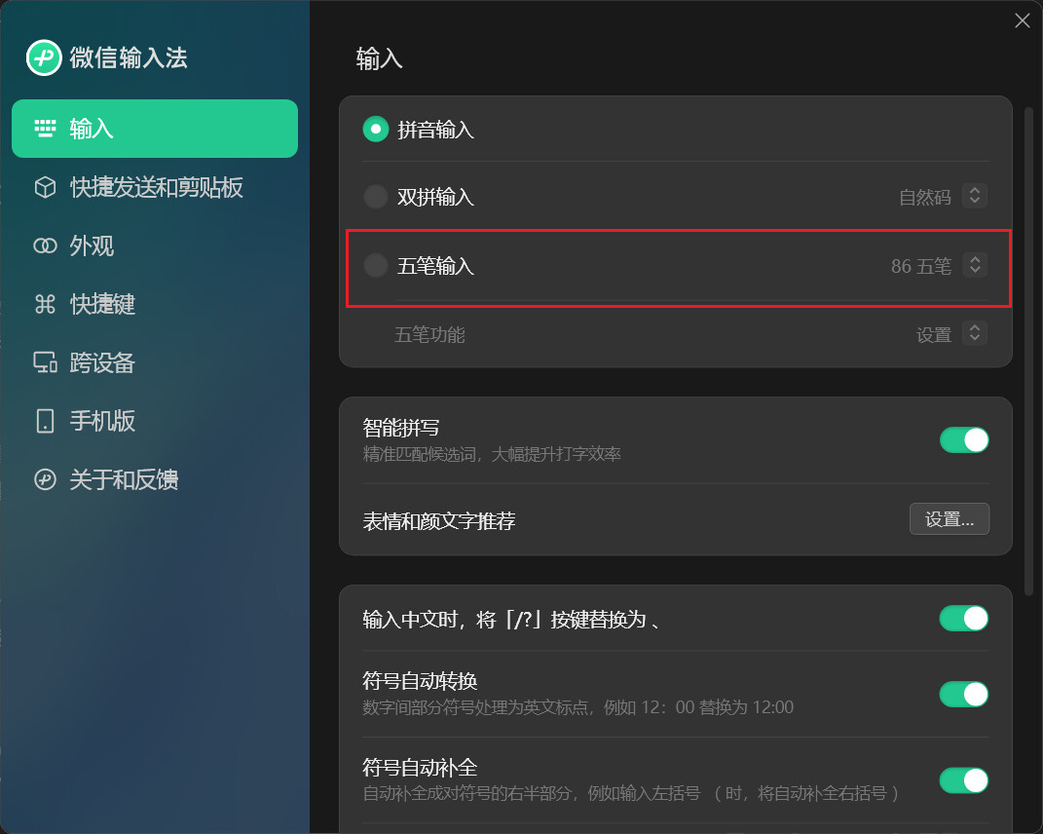Click the command-symbol 快捷键 icon
Viewport: 1043px width, 834px height.
click(x=45, y=304)
